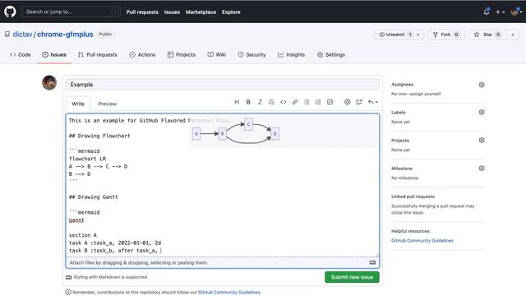Screen dimensions: 526x296
Task: Switch to the Code tab
Action: coord(21,55)
